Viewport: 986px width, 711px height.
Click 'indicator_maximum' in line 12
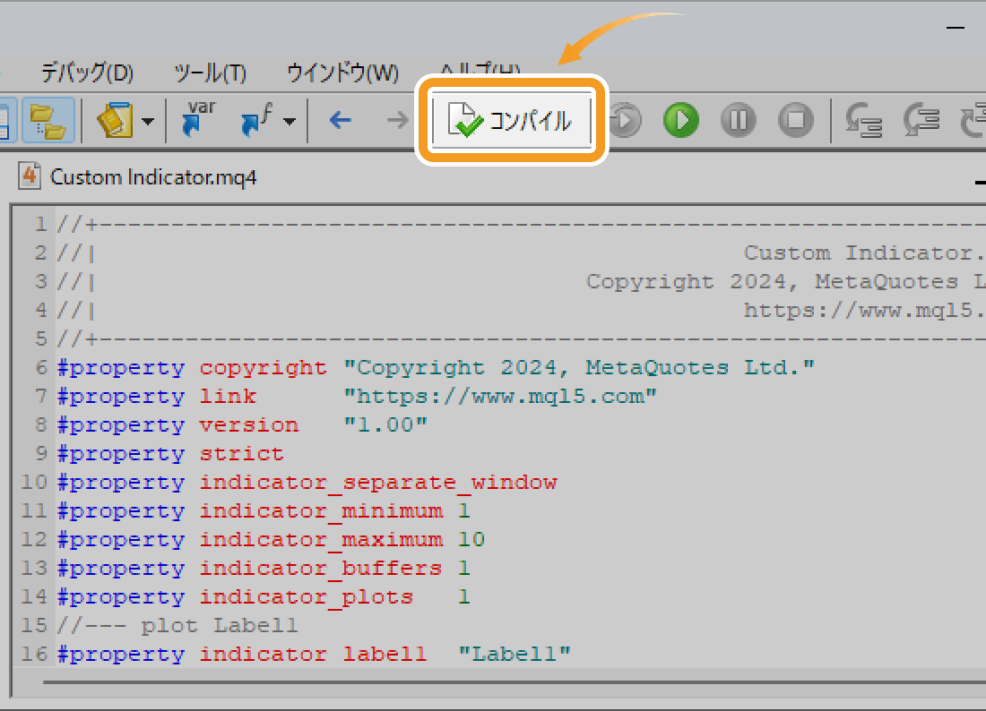pos(321,540)
